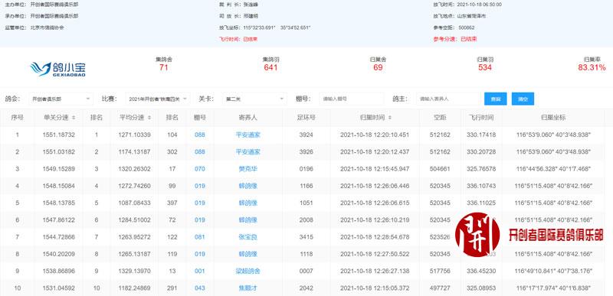Screen dimensions: 613x296
Task: Click the blue 查询 search button
Action: (x=495, y=99)
